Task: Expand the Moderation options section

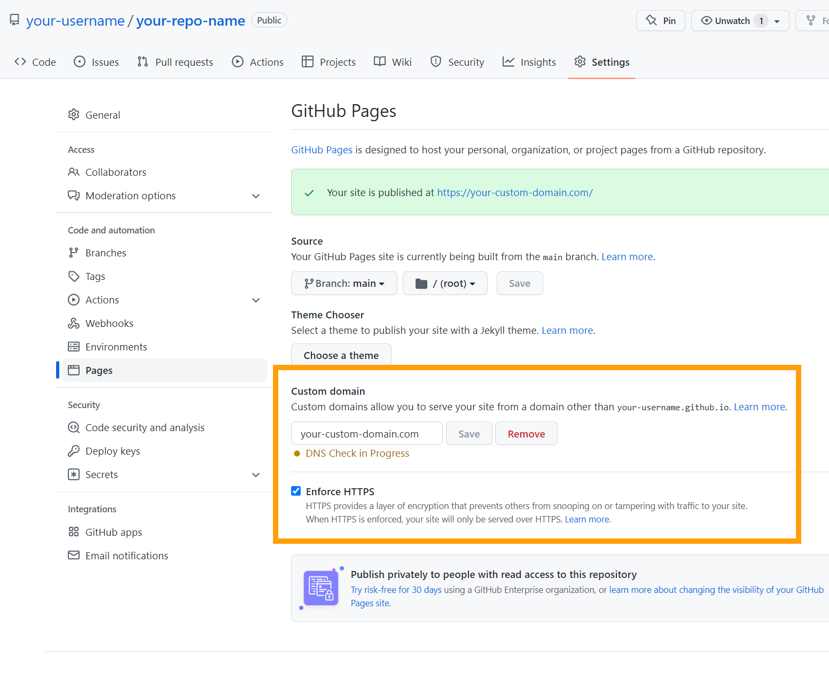Action: click(256, 196)
